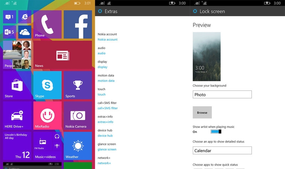This screenshot has width=285, height=169.
Task: Open the glance screen link
Action: [x=107, y=149]
